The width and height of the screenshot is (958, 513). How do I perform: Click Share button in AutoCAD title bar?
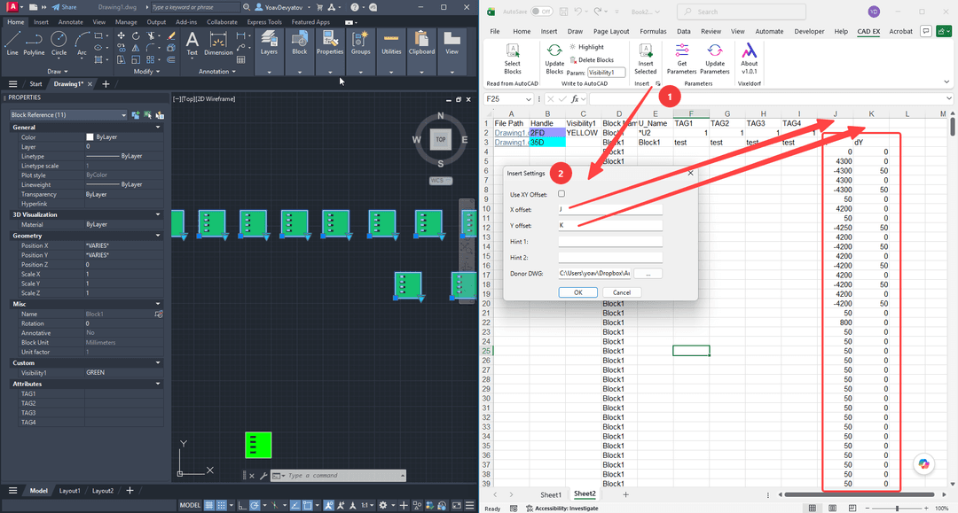[x=64, y=7]
